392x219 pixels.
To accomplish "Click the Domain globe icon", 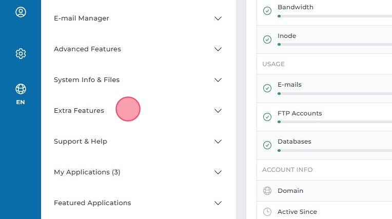I will tap(267, 191).
